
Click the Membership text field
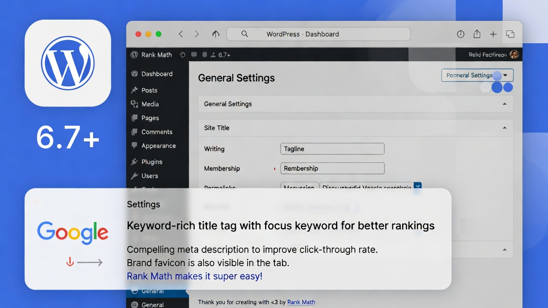[x=332, y=169]
